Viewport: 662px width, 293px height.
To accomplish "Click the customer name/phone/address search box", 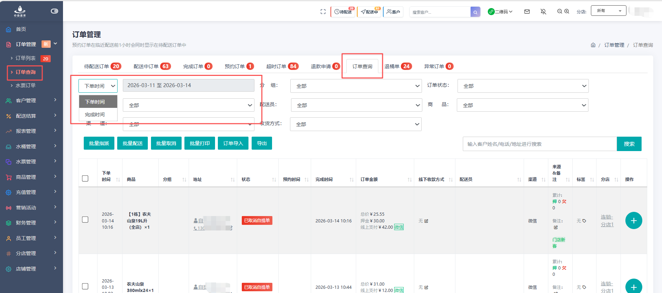I will [539, 144].
